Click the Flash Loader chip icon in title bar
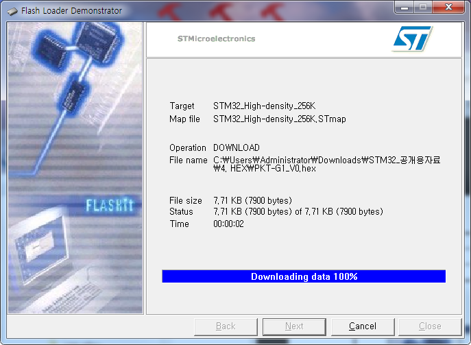 coord(12,11)
